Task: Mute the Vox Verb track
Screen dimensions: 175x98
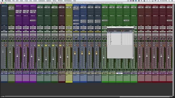Action: pyautogui.click(x=20, y=45)
